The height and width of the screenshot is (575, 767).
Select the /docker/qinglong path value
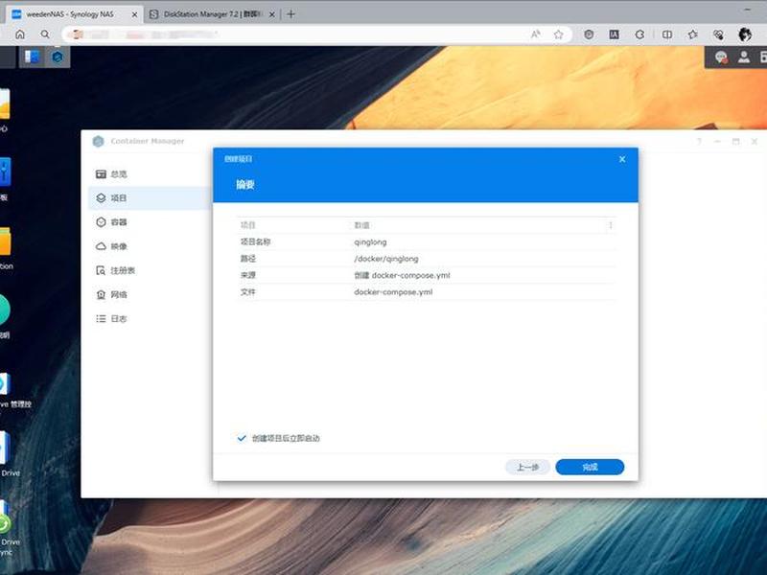[x=386, y=259]
